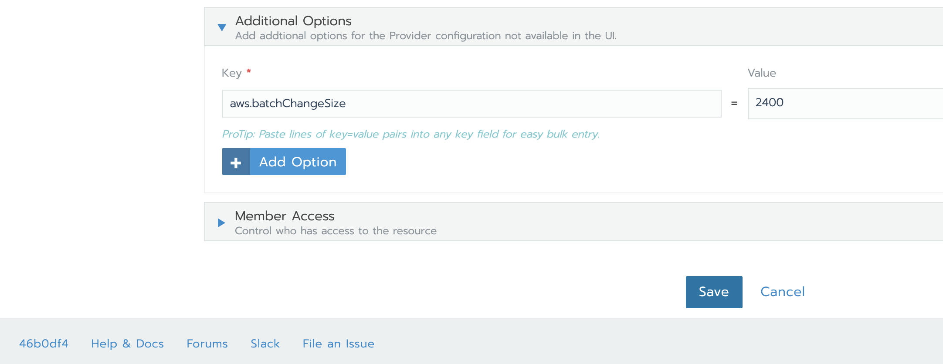Click File an Issue
Viewport: 943px width, 364px height.
point(338,344)
